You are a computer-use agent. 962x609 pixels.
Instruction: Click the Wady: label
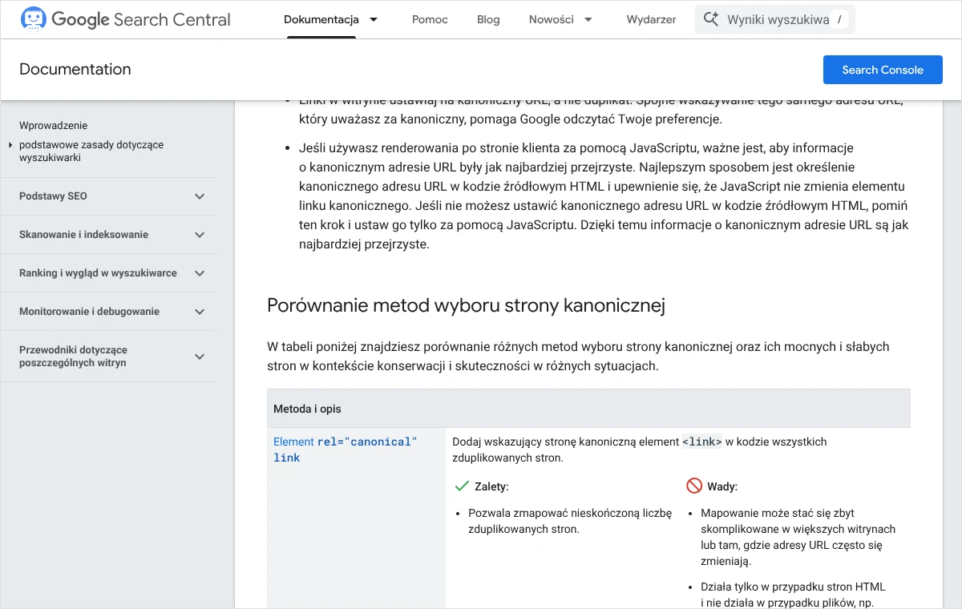(x=722, y=486)
